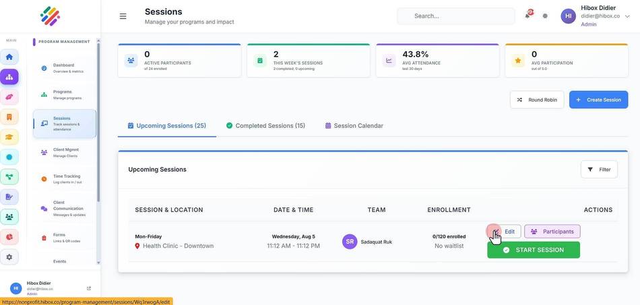The image size is (640, 305).
Task: Open the graduation cap icon in rail
Action: [x=9, y=137]
